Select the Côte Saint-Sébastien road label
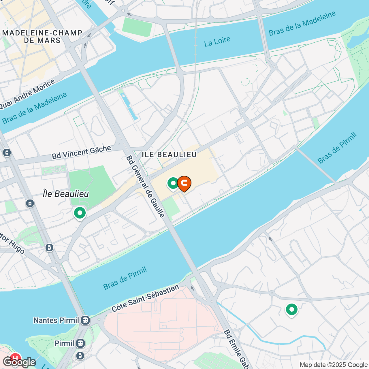369x369 pixels. click(x=145, y=298)
